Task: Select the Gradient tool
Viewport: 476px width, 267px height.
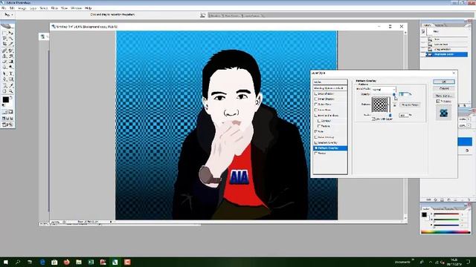Action: click(x=10, y=62)
